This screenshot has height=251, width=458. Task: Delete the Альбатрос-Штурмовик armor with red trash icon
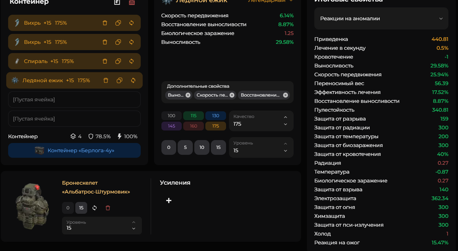pyautogui.click(x=108, y=208)
